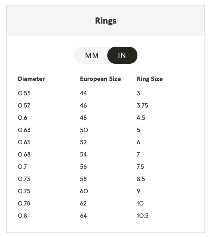Click ring size 4.5
Screen dimensions: 209x237
coord(141,118)
